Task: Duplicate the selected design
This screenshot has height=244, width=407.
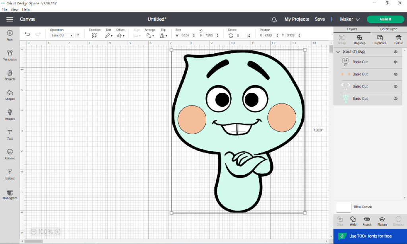Action: click(380, 39)
